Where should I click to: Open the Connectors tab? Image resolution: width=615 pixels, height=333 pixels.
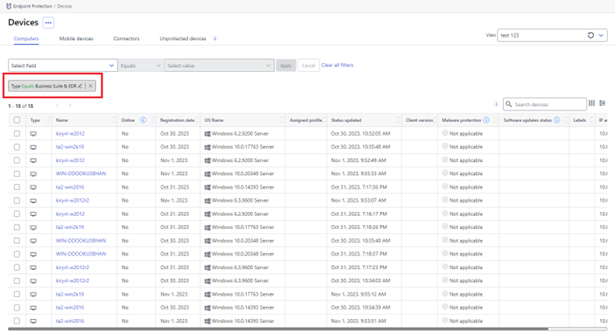(126, 38)
